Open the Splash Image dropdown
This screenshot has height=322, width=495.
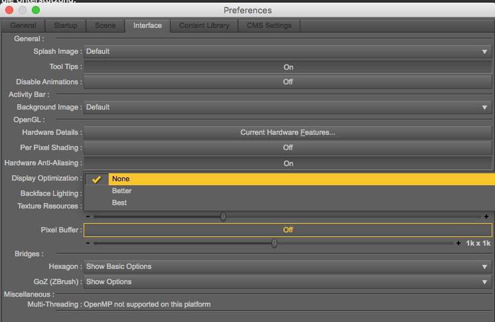click(x=288, y=51)
